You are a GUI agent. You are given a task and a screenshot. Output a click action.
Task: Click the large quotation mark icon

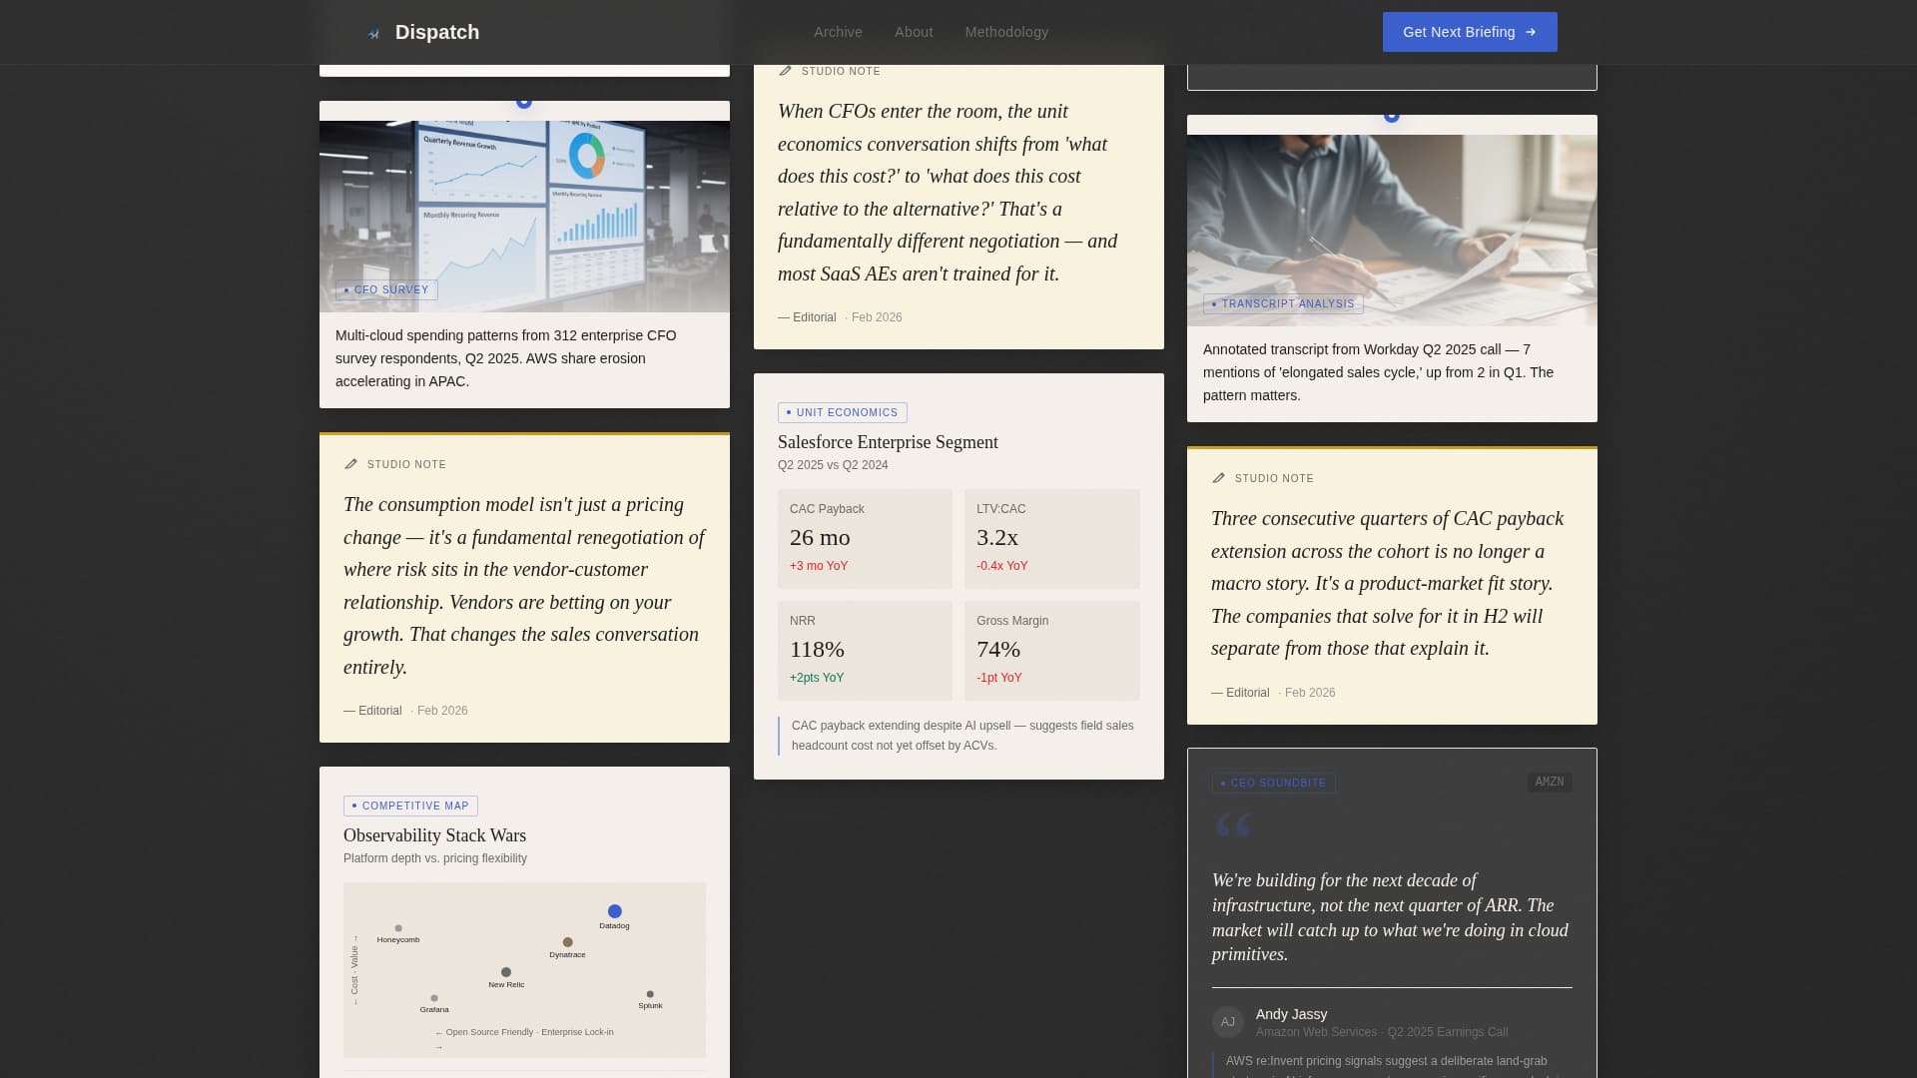pyautogui.click(x=1233, y=826)
